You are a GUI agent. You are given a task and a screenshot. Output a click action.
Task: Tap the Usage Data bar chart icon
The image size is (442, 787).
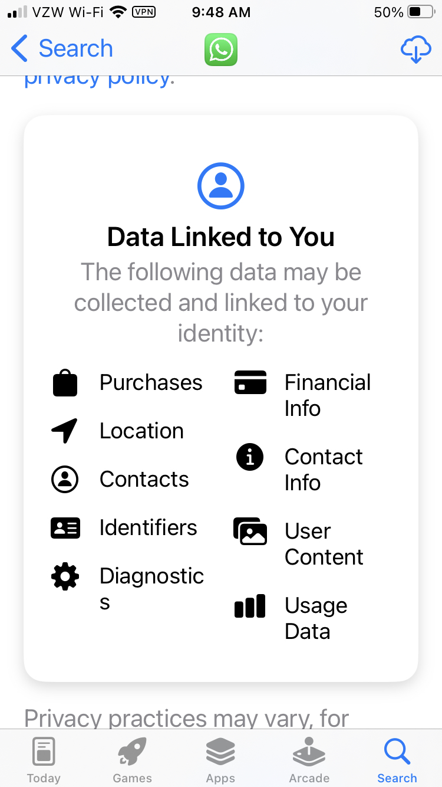point(250,606)
